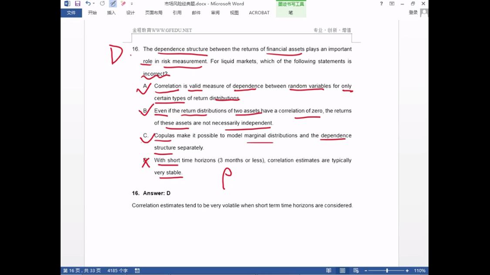This screenshot has height=275, width=490.
Task: Click the proofing/macro status icon
Action: pos(137,271)
